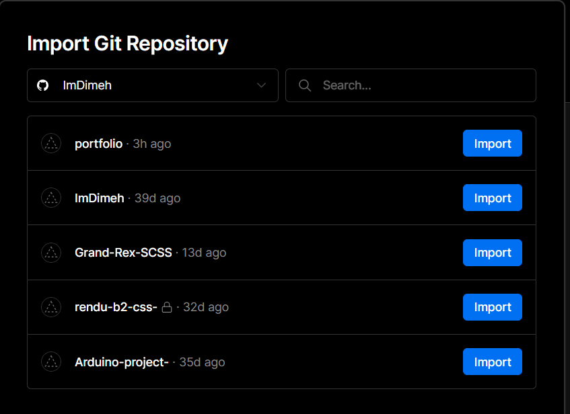This screenshot has width=570, height=414.
Task: Click the private lock icon on rendu-b2-css-
Action: point(166,307)
